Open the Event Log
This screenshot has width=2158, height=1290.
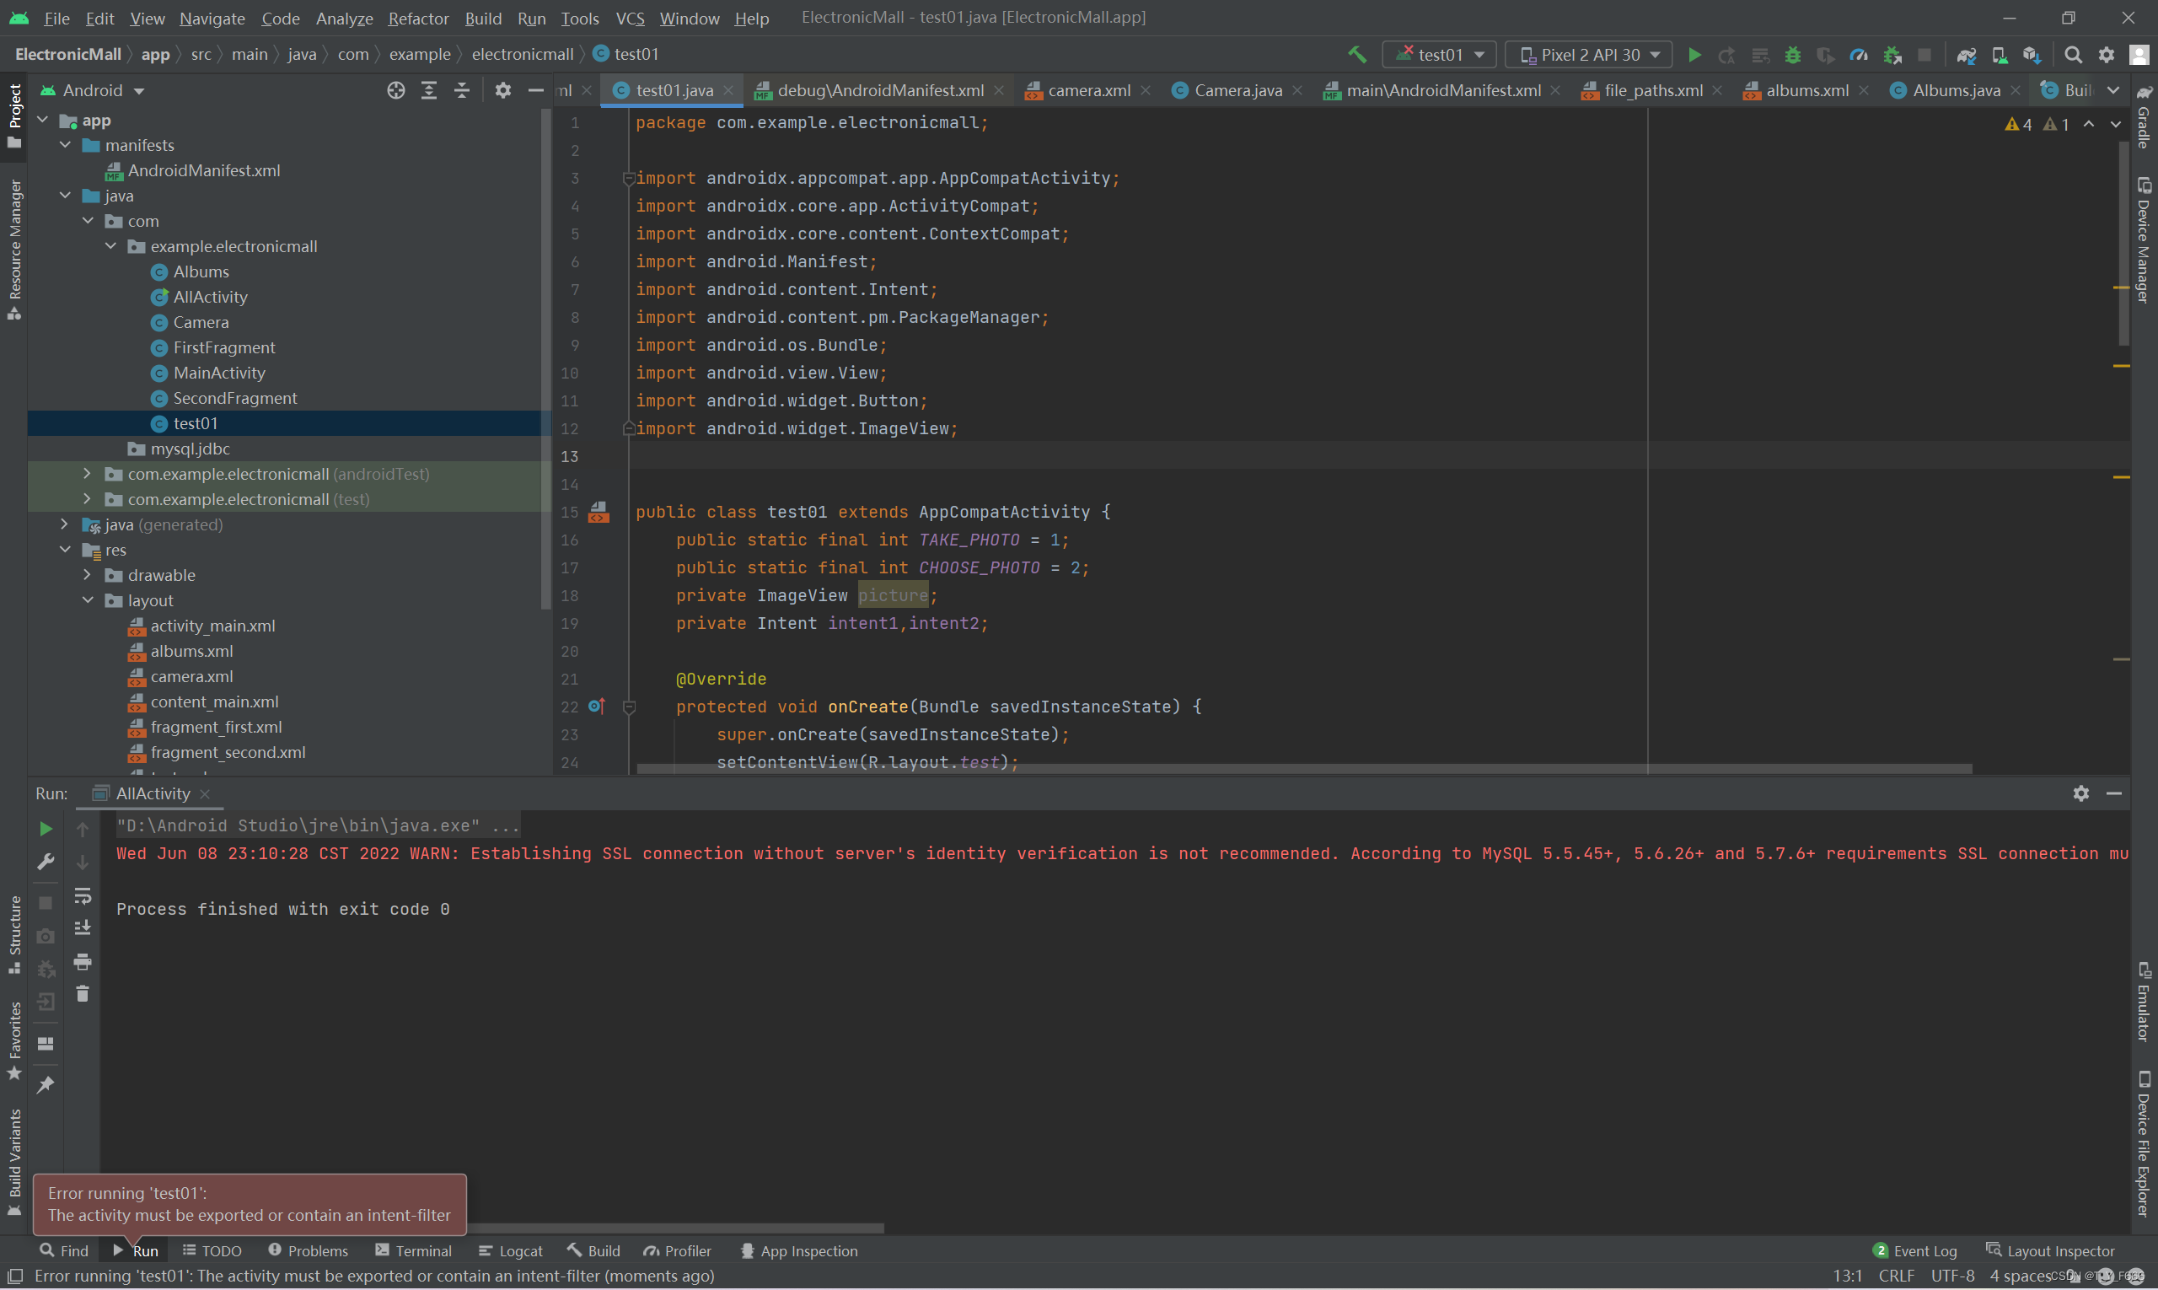tap(1914, 1250)
